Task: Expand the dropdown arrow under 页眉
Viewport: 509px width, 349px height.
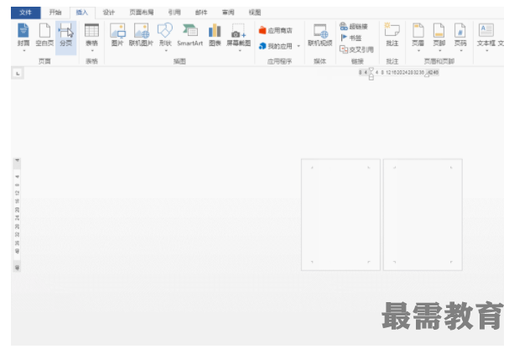Action: tap(418, 51)
